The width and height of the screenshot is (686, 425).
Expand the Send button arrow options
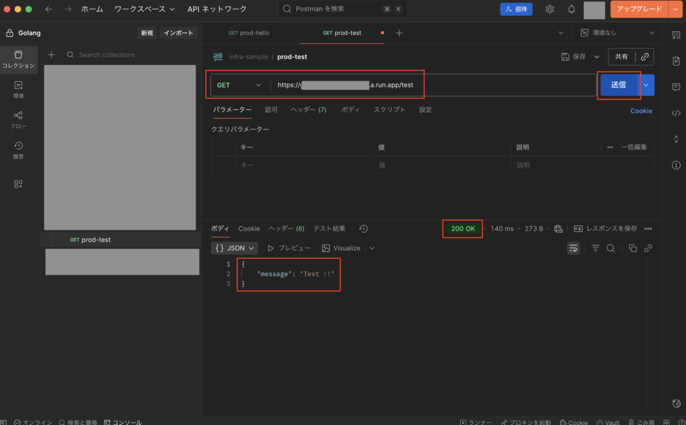tap(646, 85)
